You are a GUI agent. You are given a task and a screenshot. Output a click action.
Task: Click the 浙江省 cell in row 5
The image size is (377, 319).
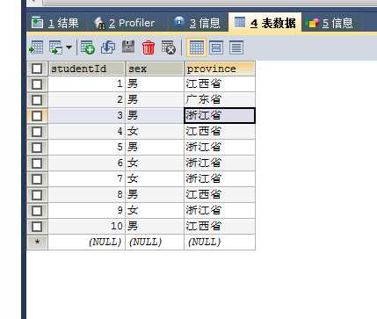pyautogui.click(x=220, y=148)
